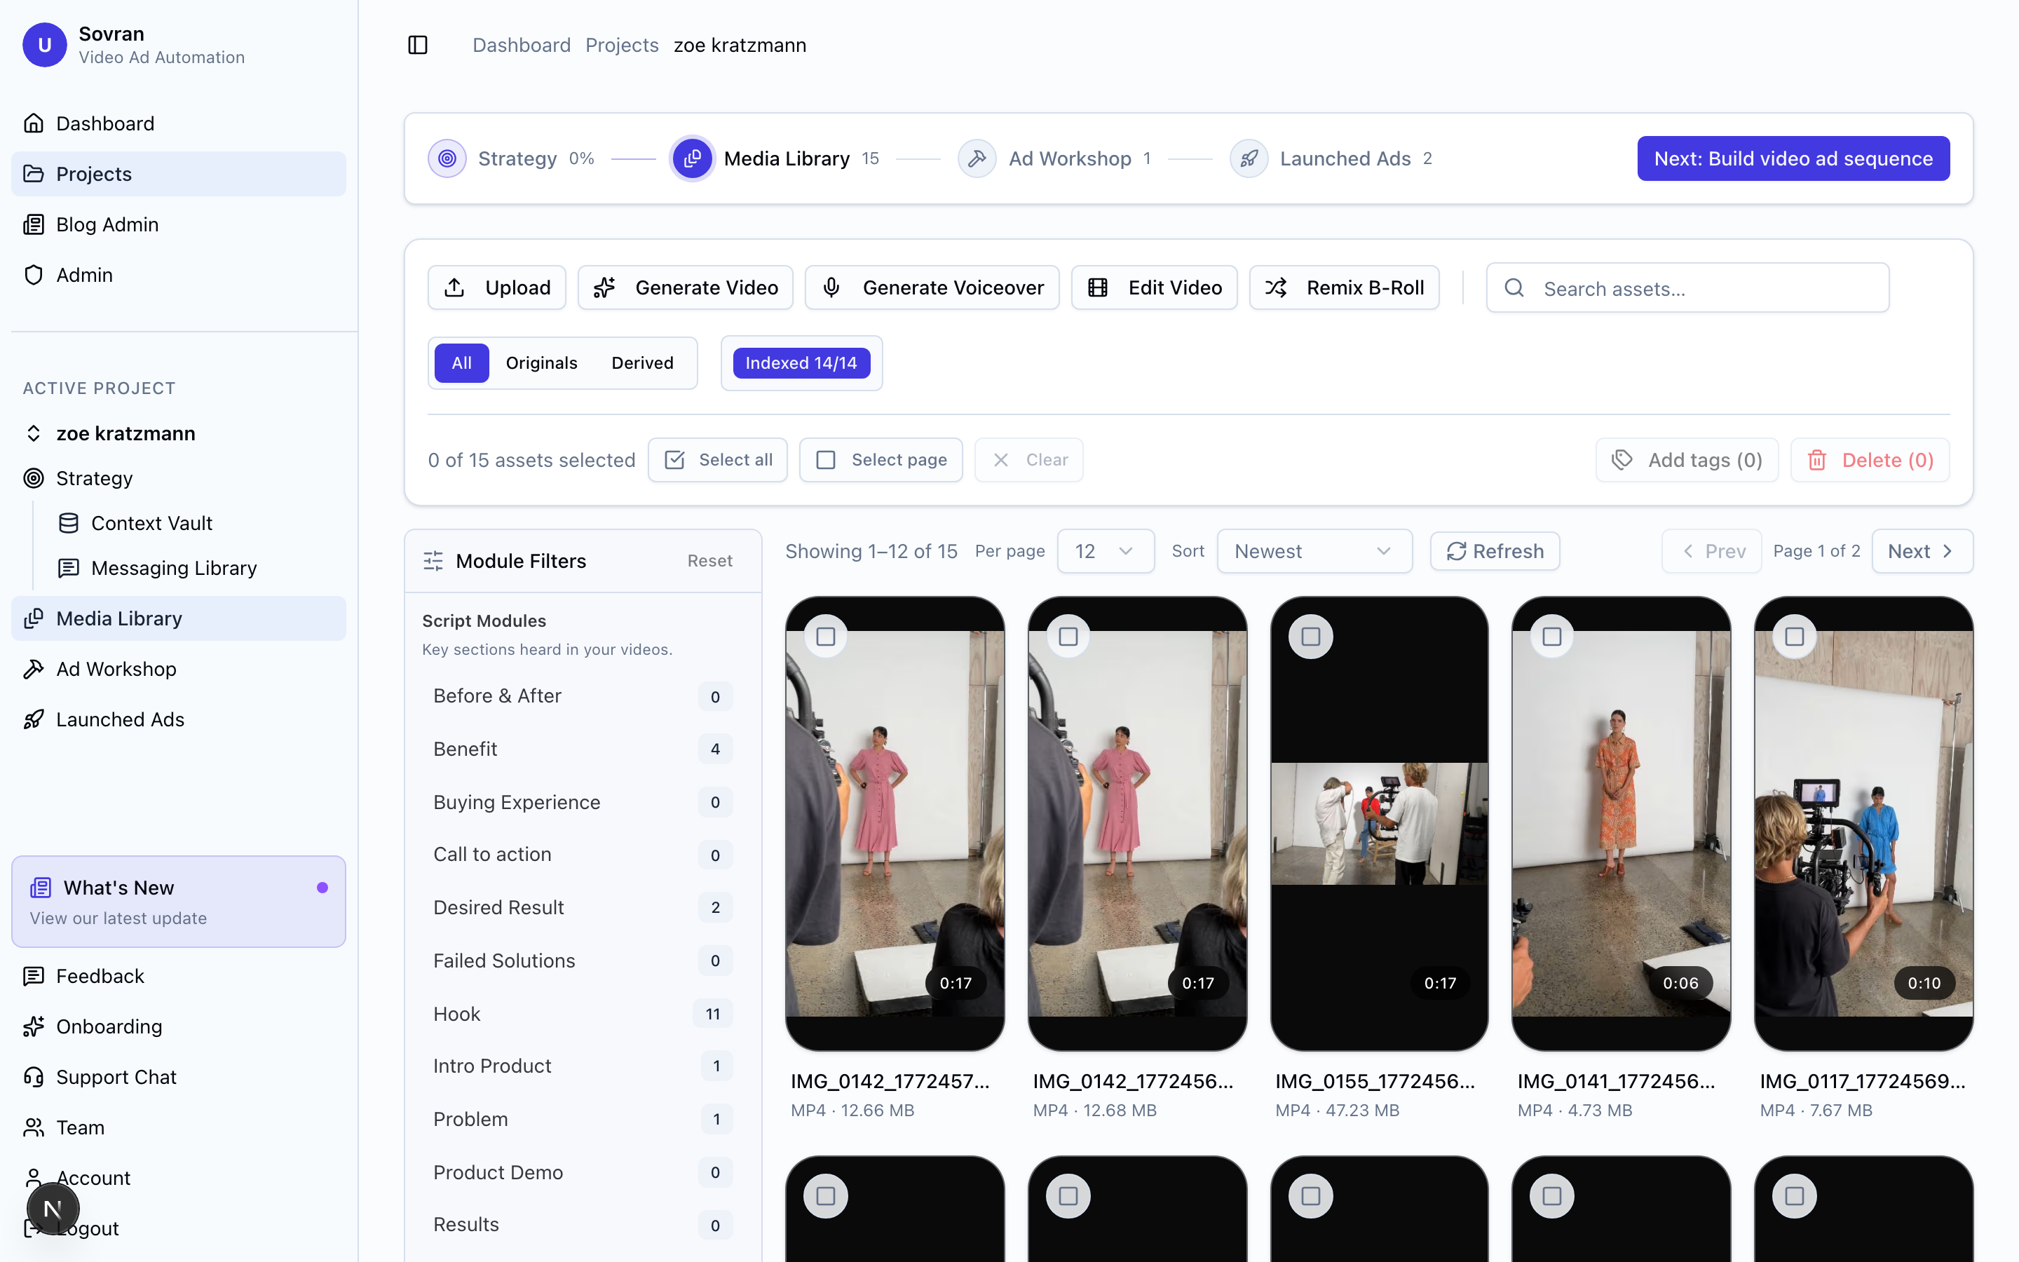This screenshot has width=2019, height=1262.
Task: Open the Edit Video tool
Action: click(x=1155, y=287)
